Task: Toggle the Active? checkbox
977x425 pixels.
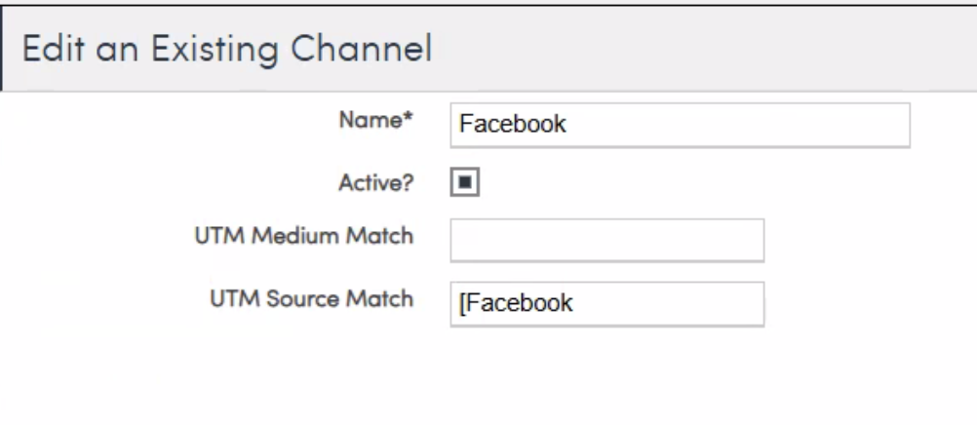Action: tap(466, 182)
